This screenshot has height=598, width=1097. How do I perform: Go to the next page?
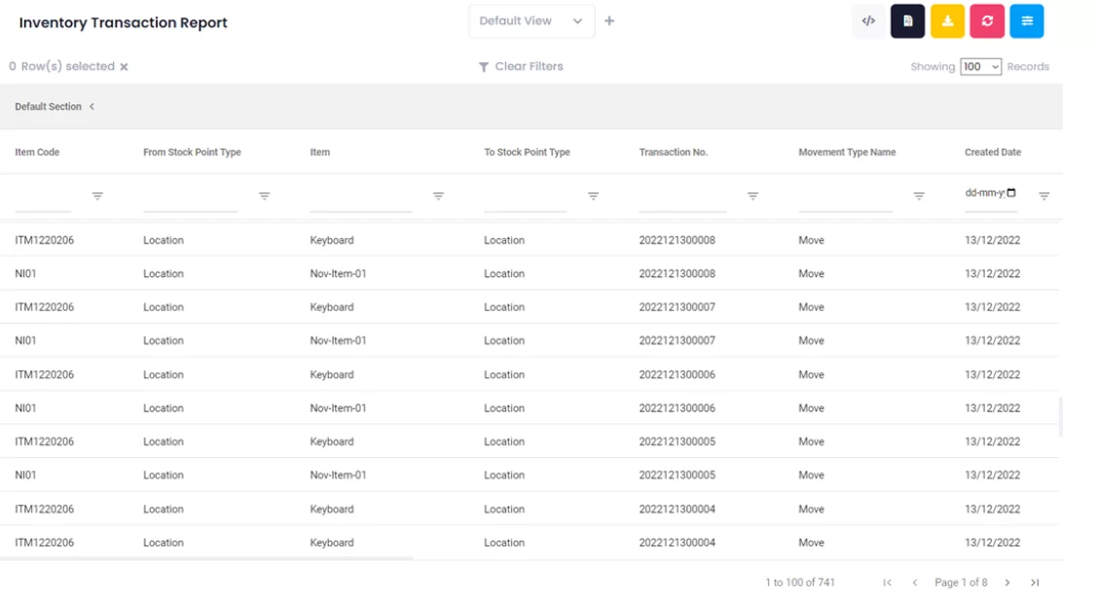[1007, 582]
